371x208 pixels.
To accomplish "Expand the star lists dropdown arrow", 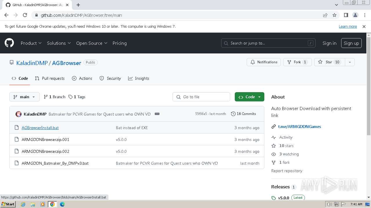I will click(x=350, y=62).
